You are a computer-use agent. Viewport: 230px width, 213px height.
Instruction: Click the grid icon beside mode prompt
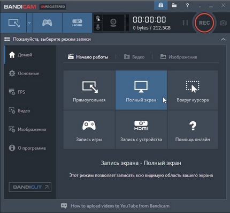(7, 39)
